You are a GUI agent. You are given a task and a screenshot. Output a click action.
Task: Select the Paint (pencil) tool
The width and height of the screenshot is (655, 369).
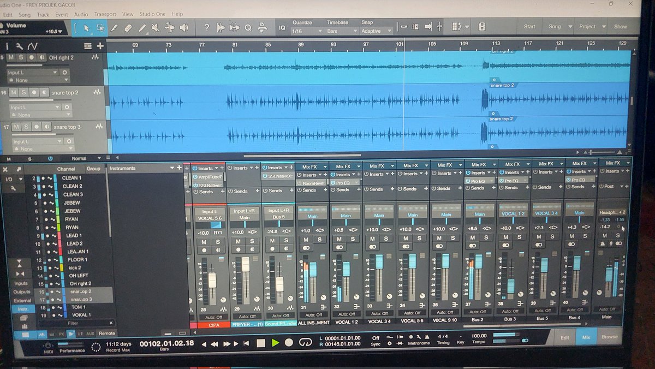pos(142,27)
